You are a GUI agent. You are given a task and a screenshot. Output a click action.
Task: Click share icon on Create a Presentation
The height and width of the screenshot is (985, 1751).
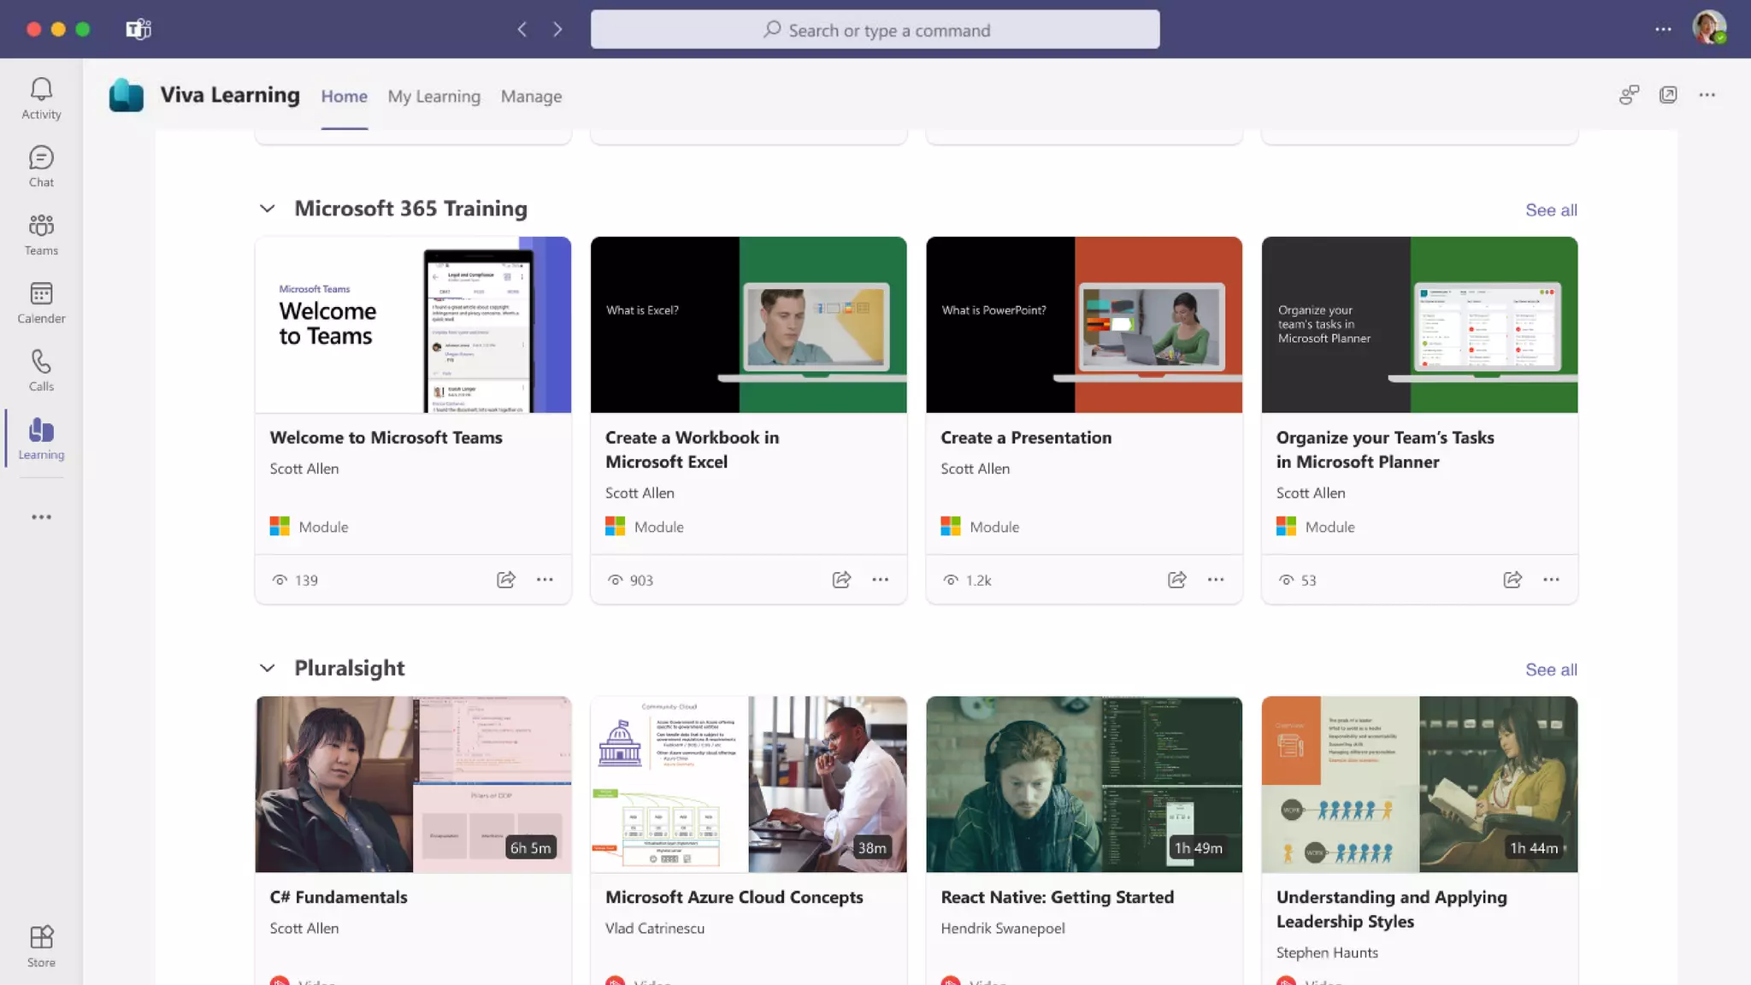[1177, 580]
